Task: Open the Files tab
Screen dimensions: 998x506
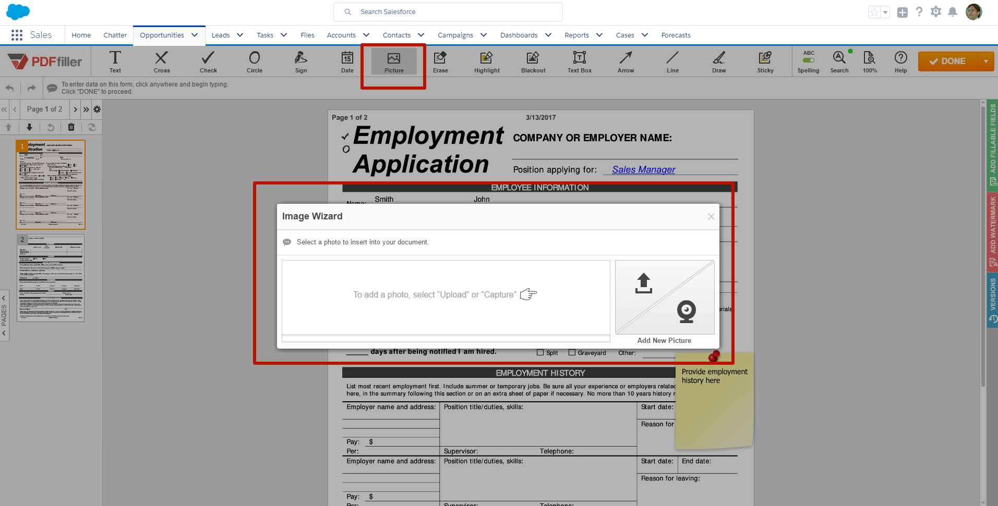Action: [307, 35]
